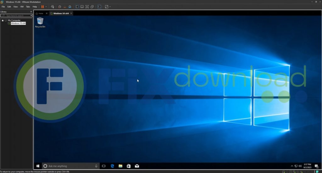Collapse the My Computer tree node

tap(3, 20)
